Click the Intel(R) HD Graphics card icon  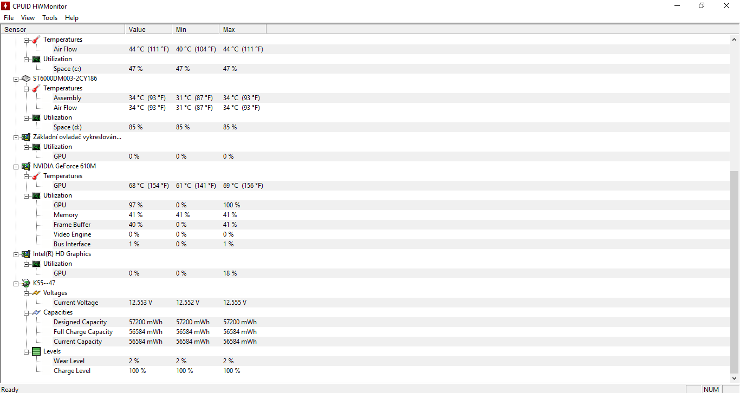(x=26, y=254)
